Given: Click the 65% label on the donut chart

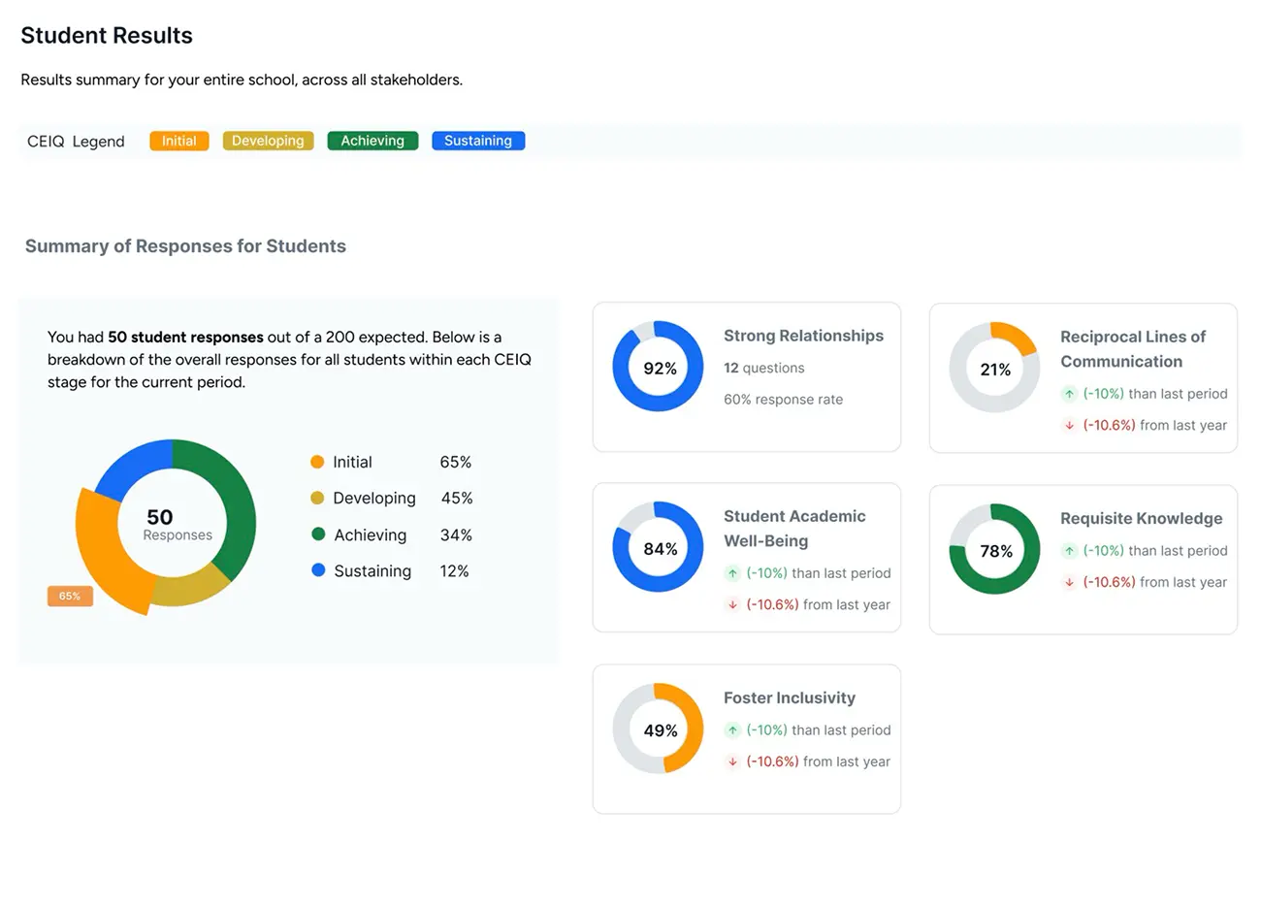Looking at the screenshot, I should (69, 596).
